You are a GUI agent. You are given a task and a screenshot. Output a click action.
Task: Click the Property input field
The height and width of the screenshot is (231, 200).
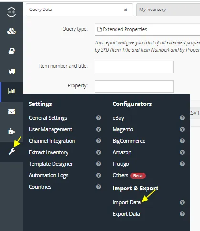(134, 86)
